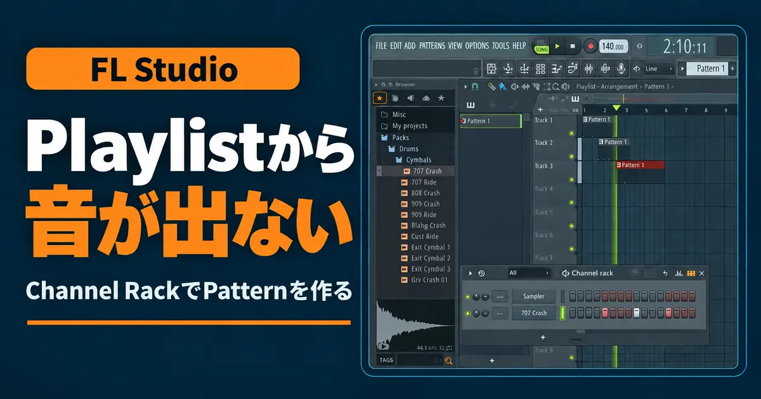Open the Browser menu arrow at panel top
761x399 pixels.
tap(376, 84)
